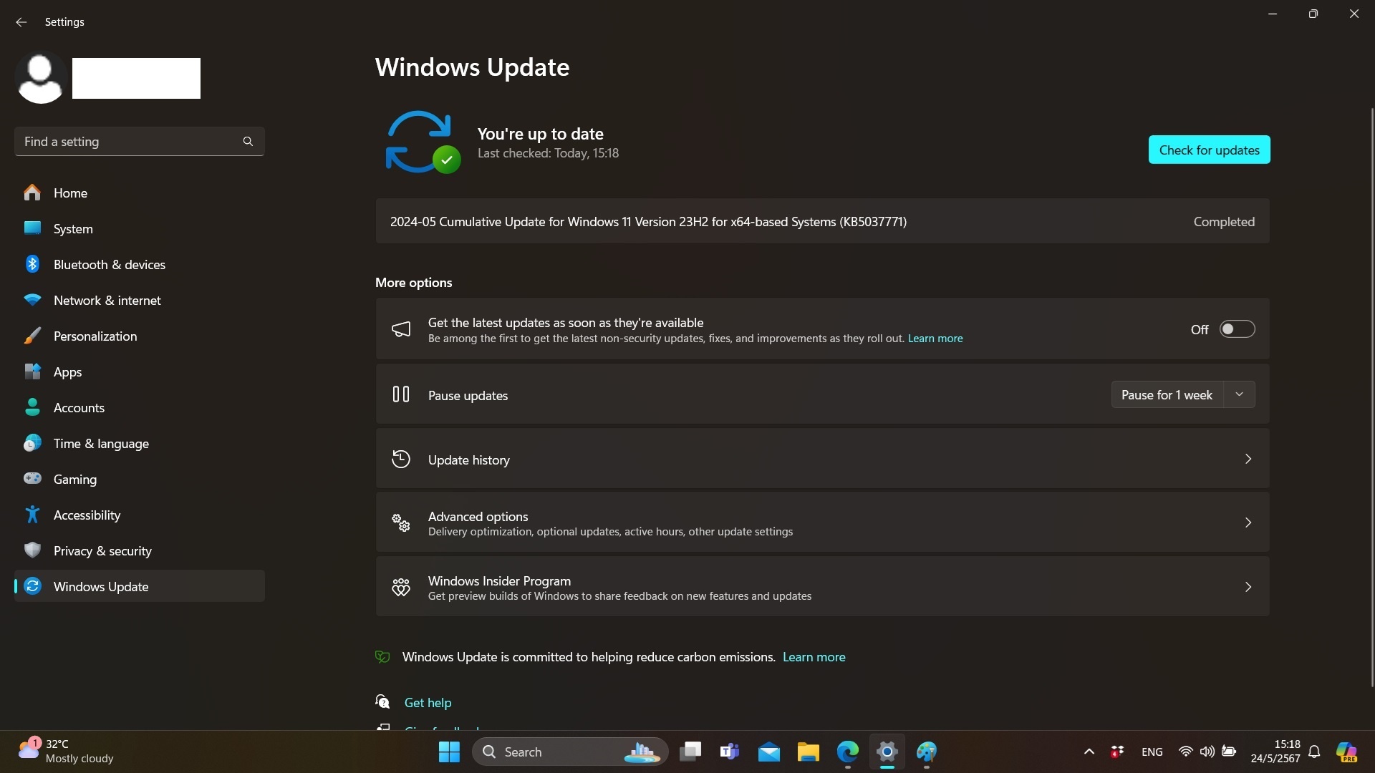Click the Advanced options gears icon

tap(401, 522)
